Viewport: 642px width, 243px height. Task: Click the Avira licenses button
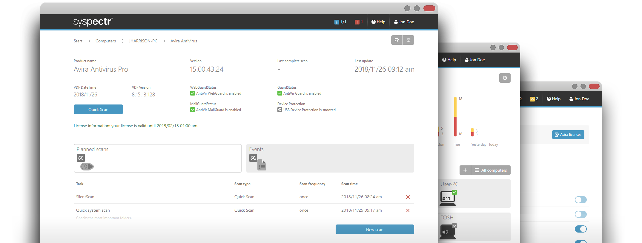point(568,135)
